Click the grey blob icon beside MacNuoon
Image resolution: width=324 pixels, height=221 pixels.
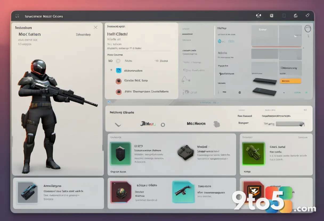coord(217,124)
